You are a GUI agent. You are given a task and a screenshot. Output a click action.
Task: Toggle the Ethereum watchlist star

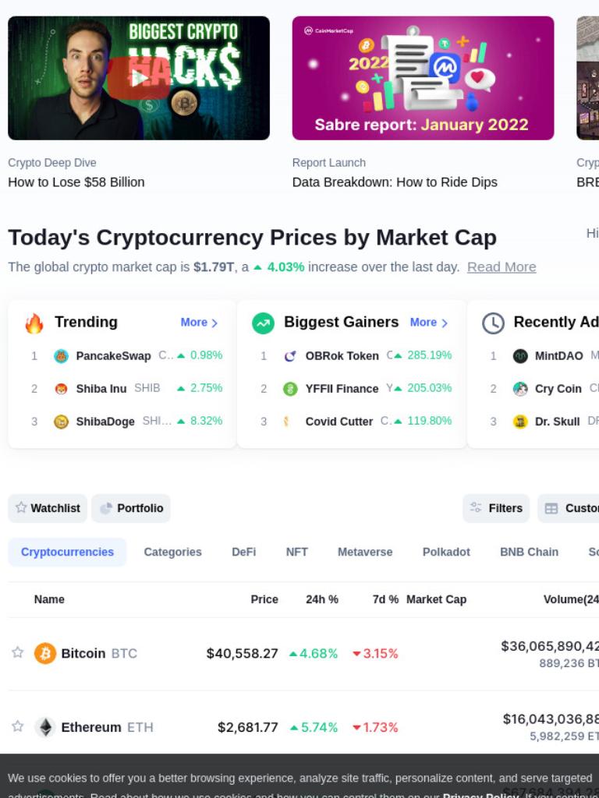(18, 726)
